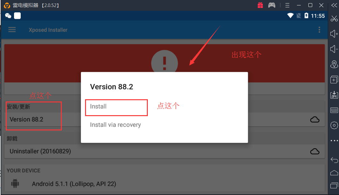339x195 pixels.
Task: Click the Android back arrow in sidebar
Action: click(x=334, y=160)
